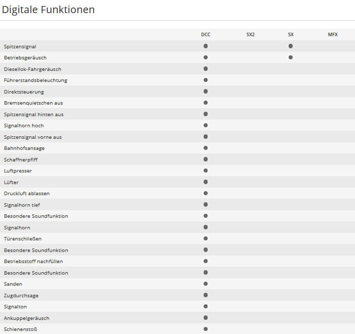Click the Direktsteuerung row label
This screenshot has height=334, width=355.
pos(24,92)
